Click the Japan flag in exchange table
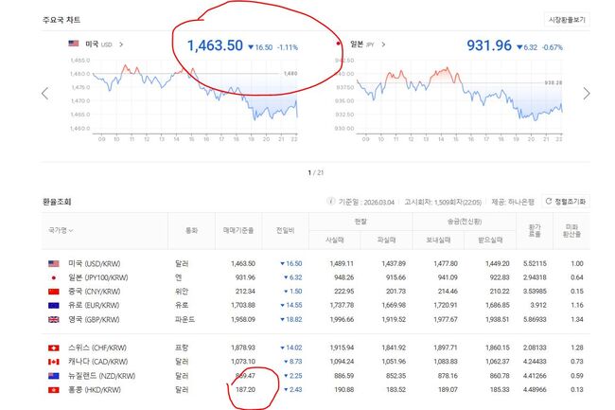This screenshot has height=410, width=615. (52, 277)
